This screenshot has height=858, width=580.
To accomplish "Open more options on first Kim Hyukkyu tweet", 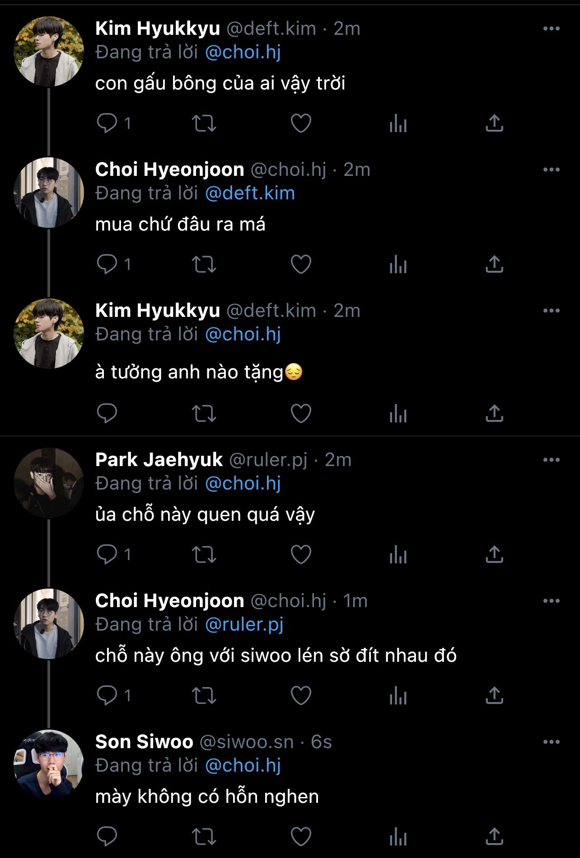I will point(551,29).
